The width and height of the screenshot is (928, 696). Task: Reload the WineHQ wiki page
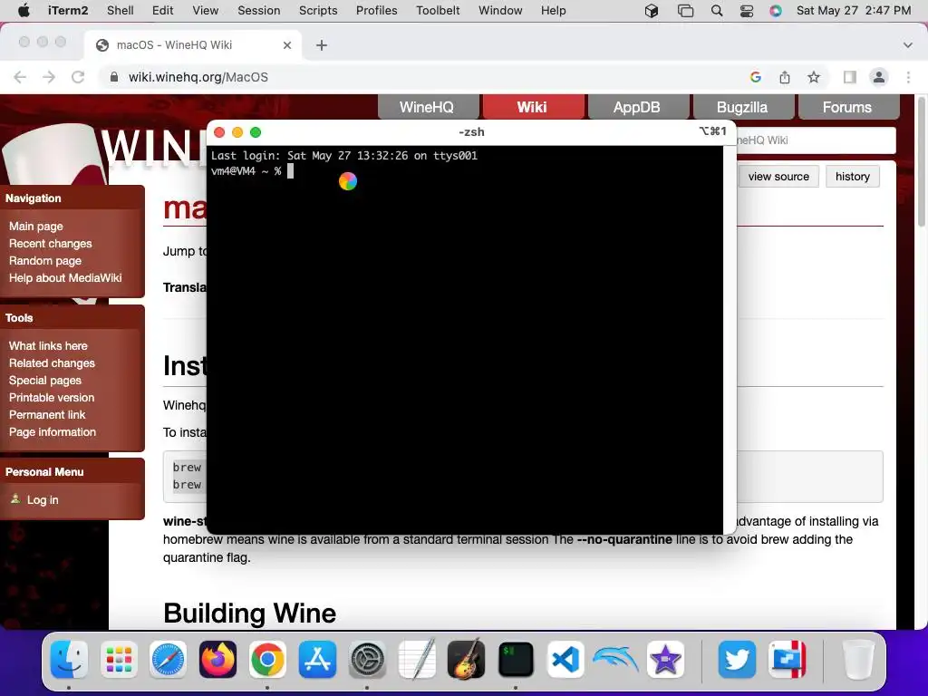[x=78, y=77]
